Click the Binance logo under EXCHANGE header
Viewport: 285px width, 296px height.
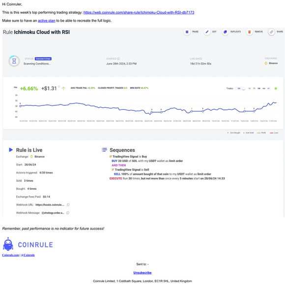[x=266, y=63]
